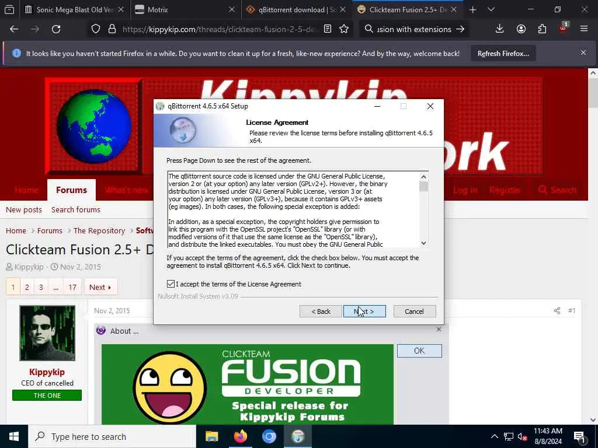
Task: Open the Kippykip forum Search
Action: (x=557, y=190)
